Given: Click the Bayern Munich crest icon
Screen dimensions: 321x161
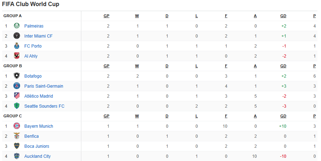Looking at the screenshot, I should pyautogui.click(x=17, y=126).
